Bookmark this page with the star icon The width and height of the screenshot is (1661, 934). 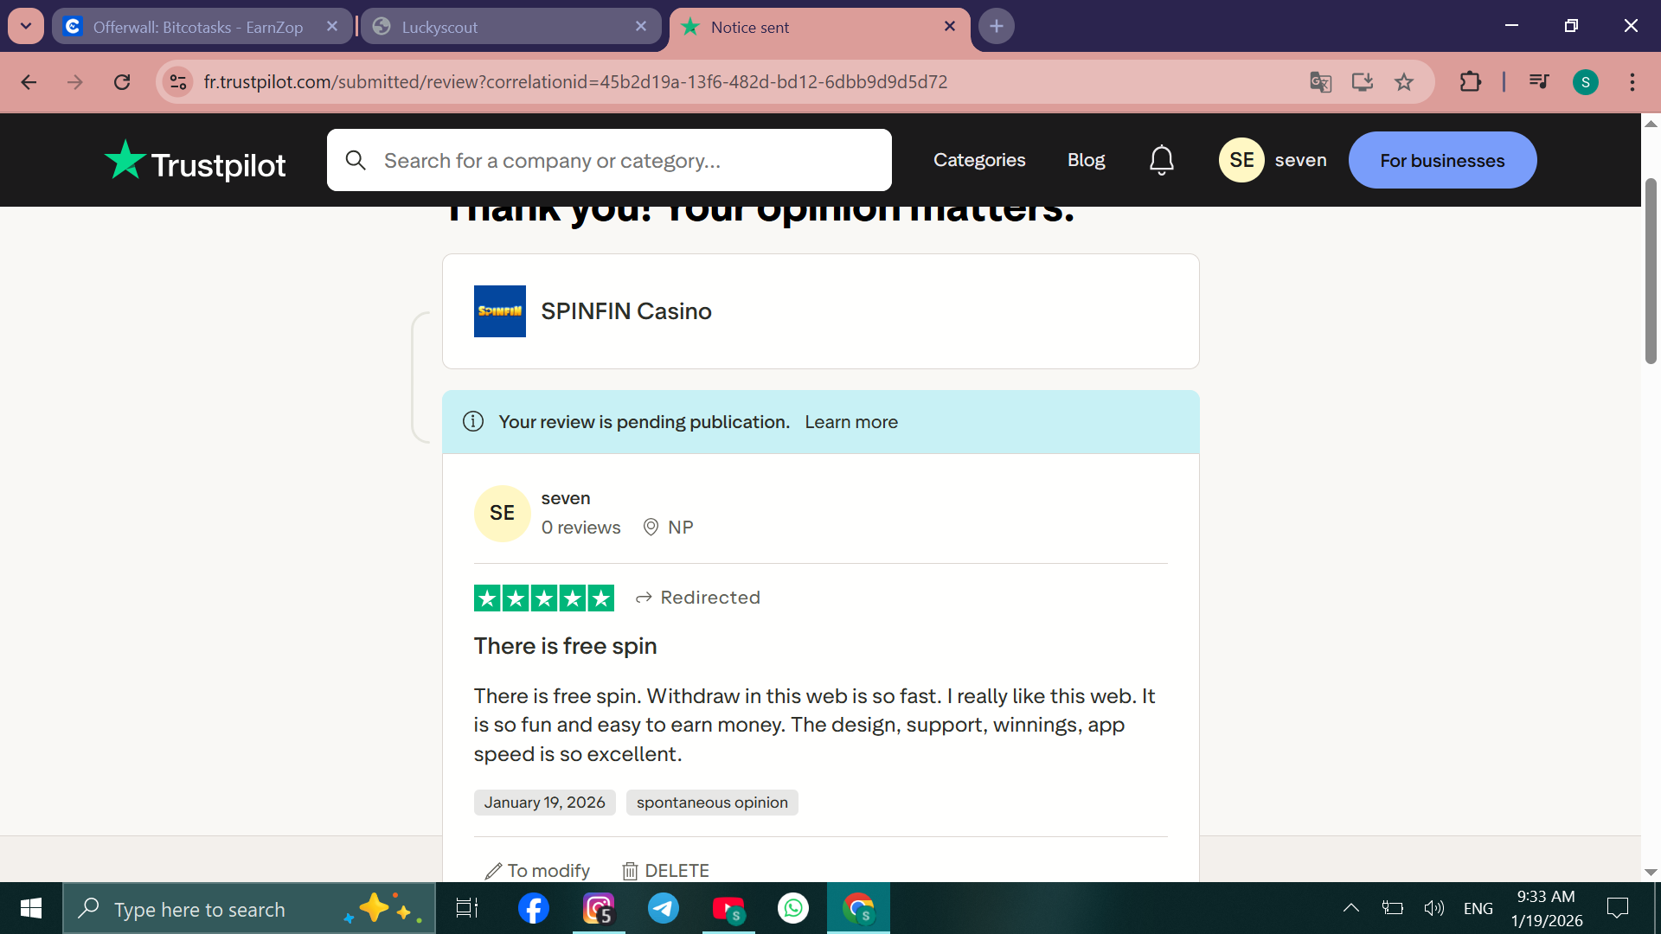pos(1404,82)
